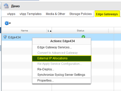Image resolution: width=121 pixels, height=91 pixels.
Task: Sort by the Name column header
Action: (x=24, y=31)
